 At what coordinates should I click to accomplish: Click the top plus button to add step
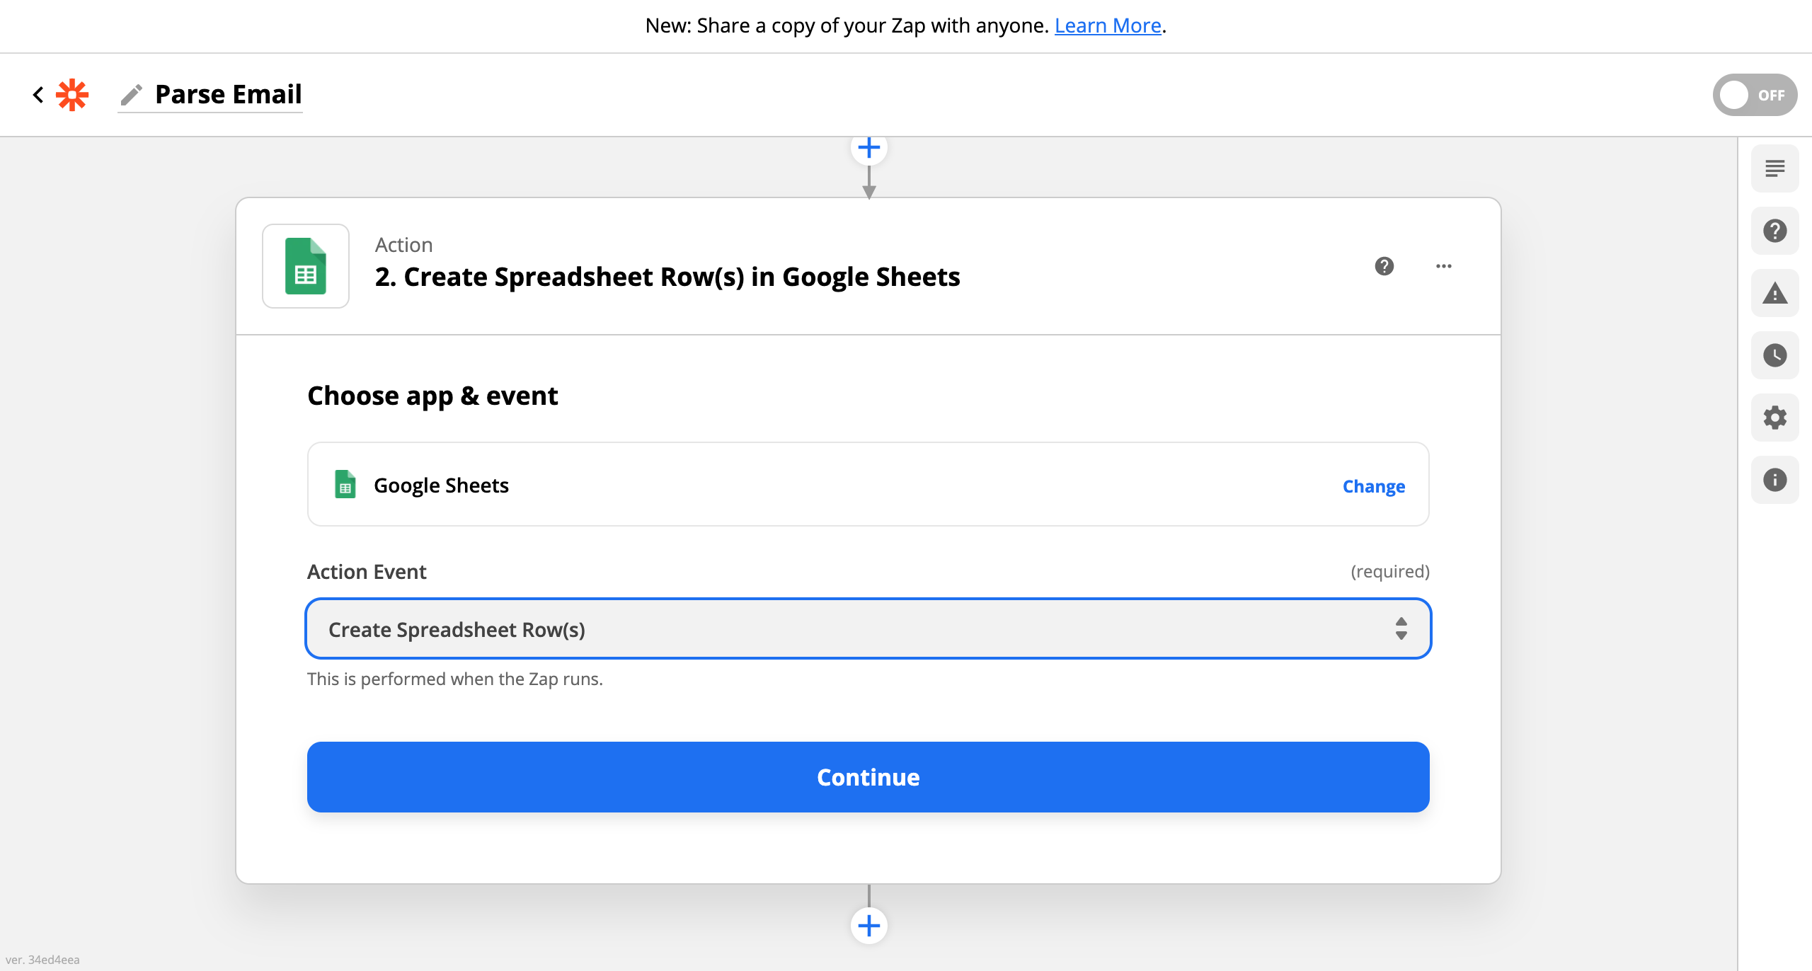click(x=868, y=147)
